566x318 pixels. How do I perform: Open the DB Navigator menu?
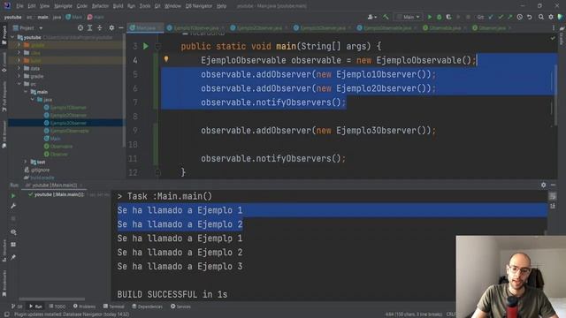[198, 6]
